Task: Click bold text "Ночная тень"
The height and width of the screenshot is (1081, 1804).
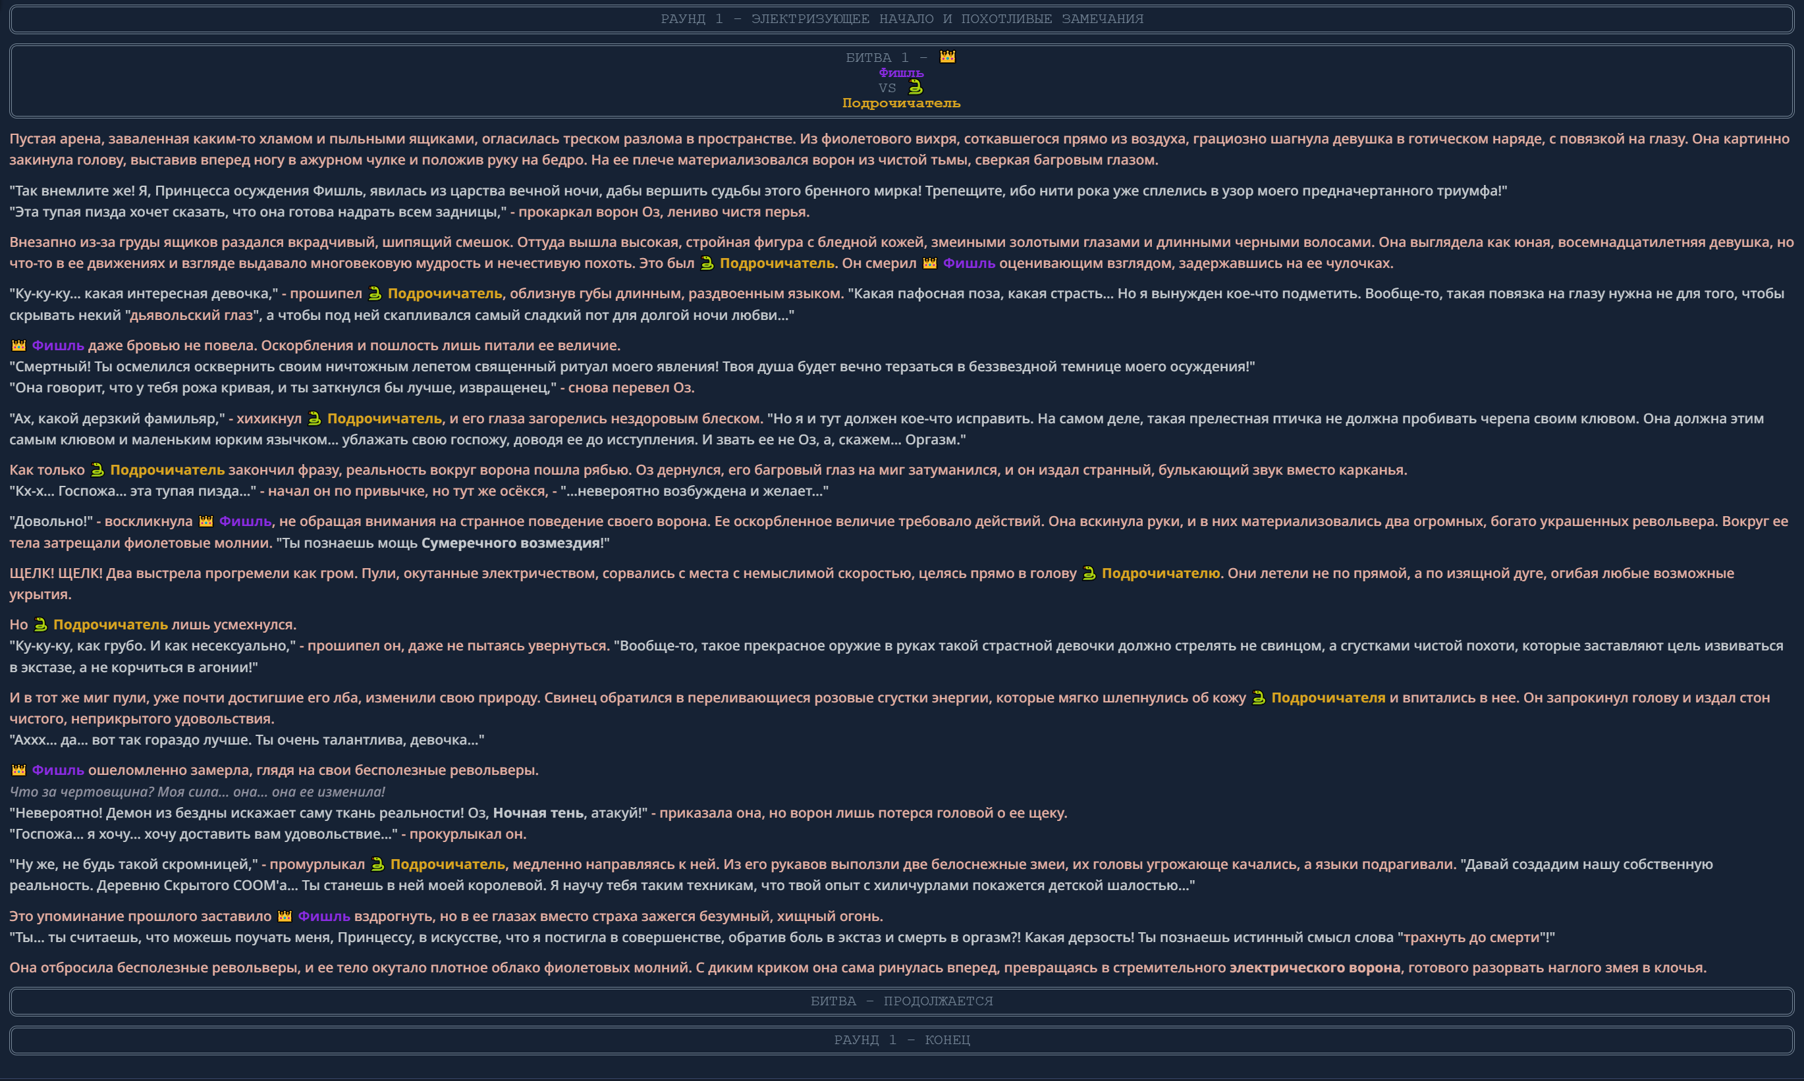Action: tap(538, 813)
